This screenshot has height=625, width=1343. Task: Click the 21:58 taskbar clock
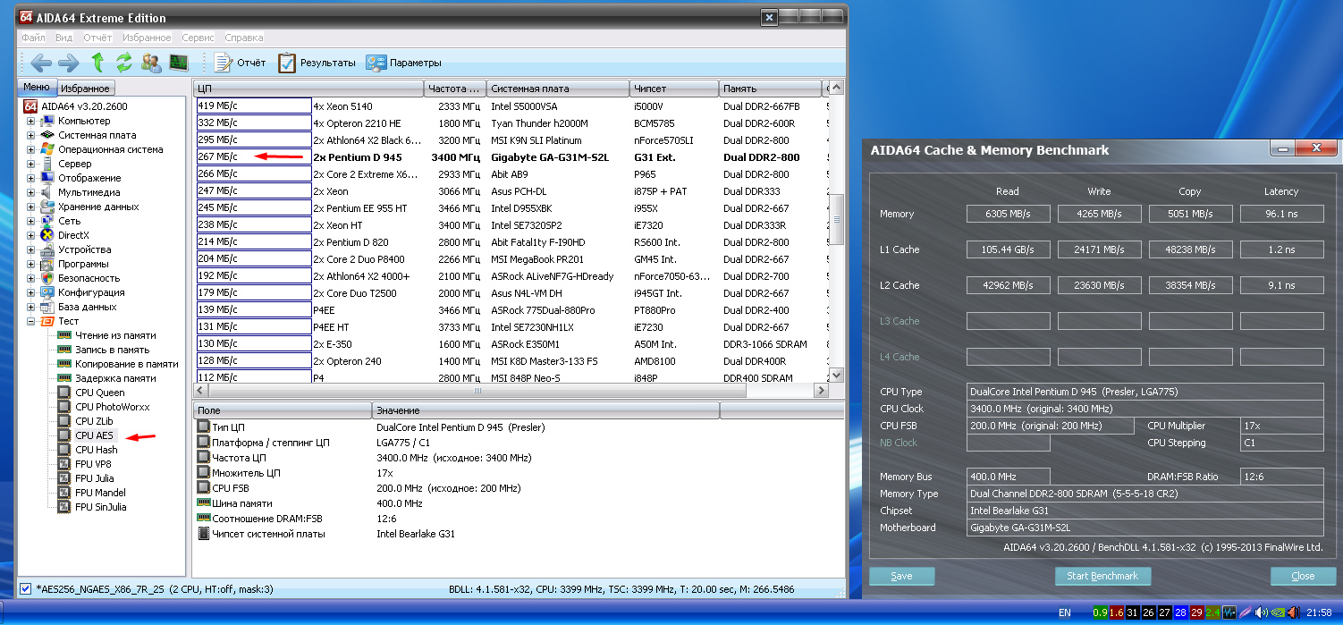coord(1319,612)
